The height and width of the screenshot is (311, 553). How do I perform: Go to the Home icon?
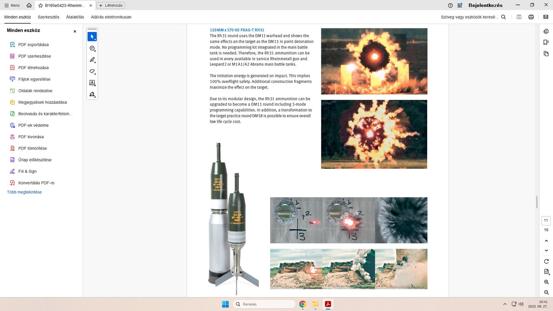pyautogui.click(x=29, y=5)
